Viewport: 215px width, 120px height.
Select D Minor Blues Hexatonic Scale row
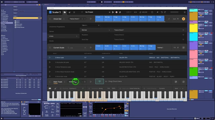coord(117,72)
